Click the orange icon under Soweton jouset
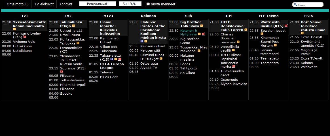The height and width of the screenshot is (136, 330). point(262,34)
